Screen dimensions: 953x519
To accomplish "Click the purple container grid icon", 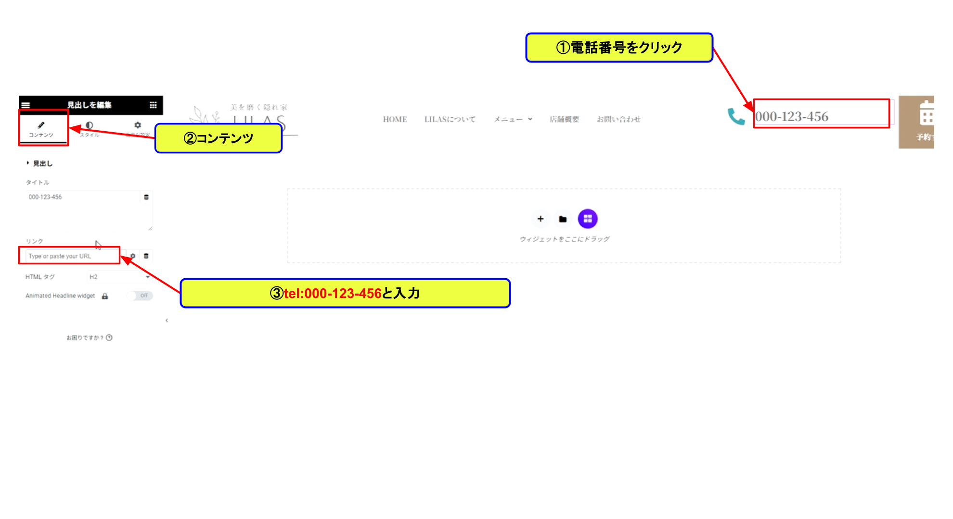I will pos(588,219).
